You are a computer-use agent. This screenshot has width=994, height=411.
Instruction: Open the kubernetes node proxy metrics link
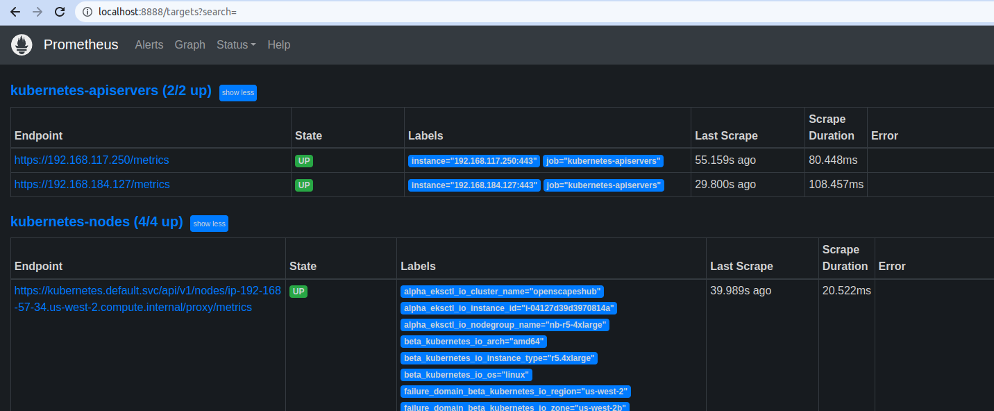coord(148,299)
